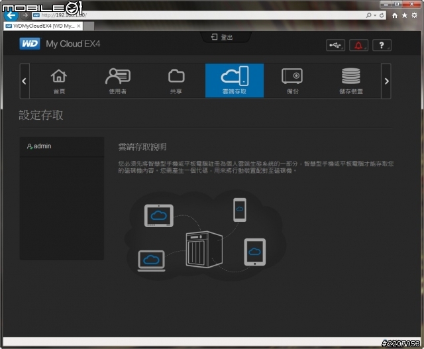The image size is (424, 349).
Task: View red alert bell notifications
Action: pos(358,45)
